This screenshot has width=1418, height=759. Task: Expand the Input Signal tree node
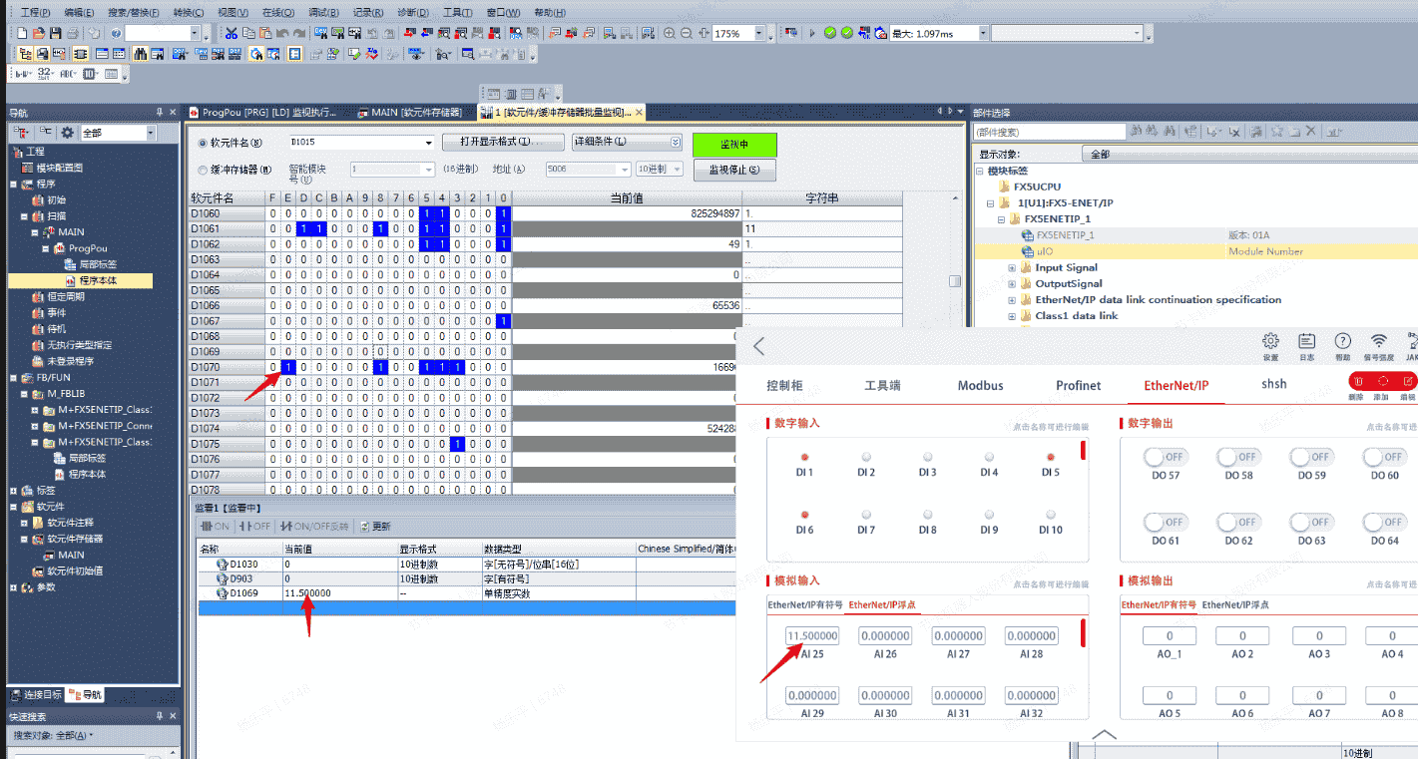coord(1012,267)
